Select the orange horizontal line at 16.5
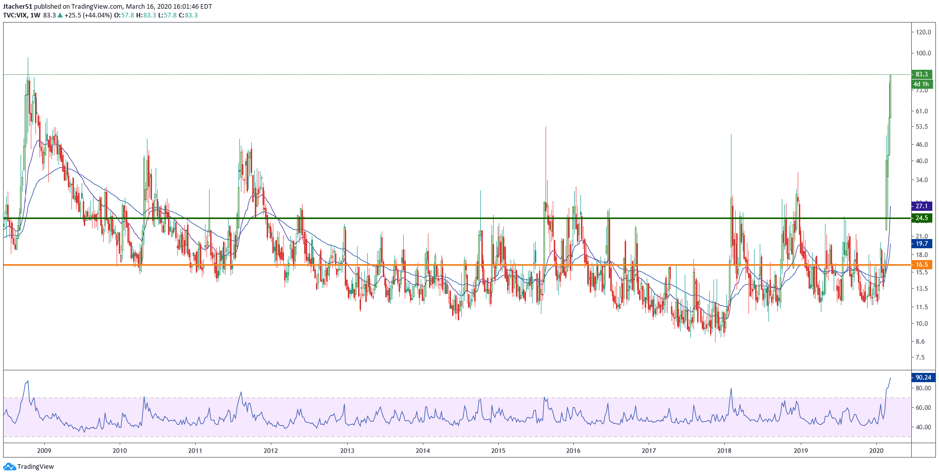Screen dimensions: 939x476 [457, 265]
